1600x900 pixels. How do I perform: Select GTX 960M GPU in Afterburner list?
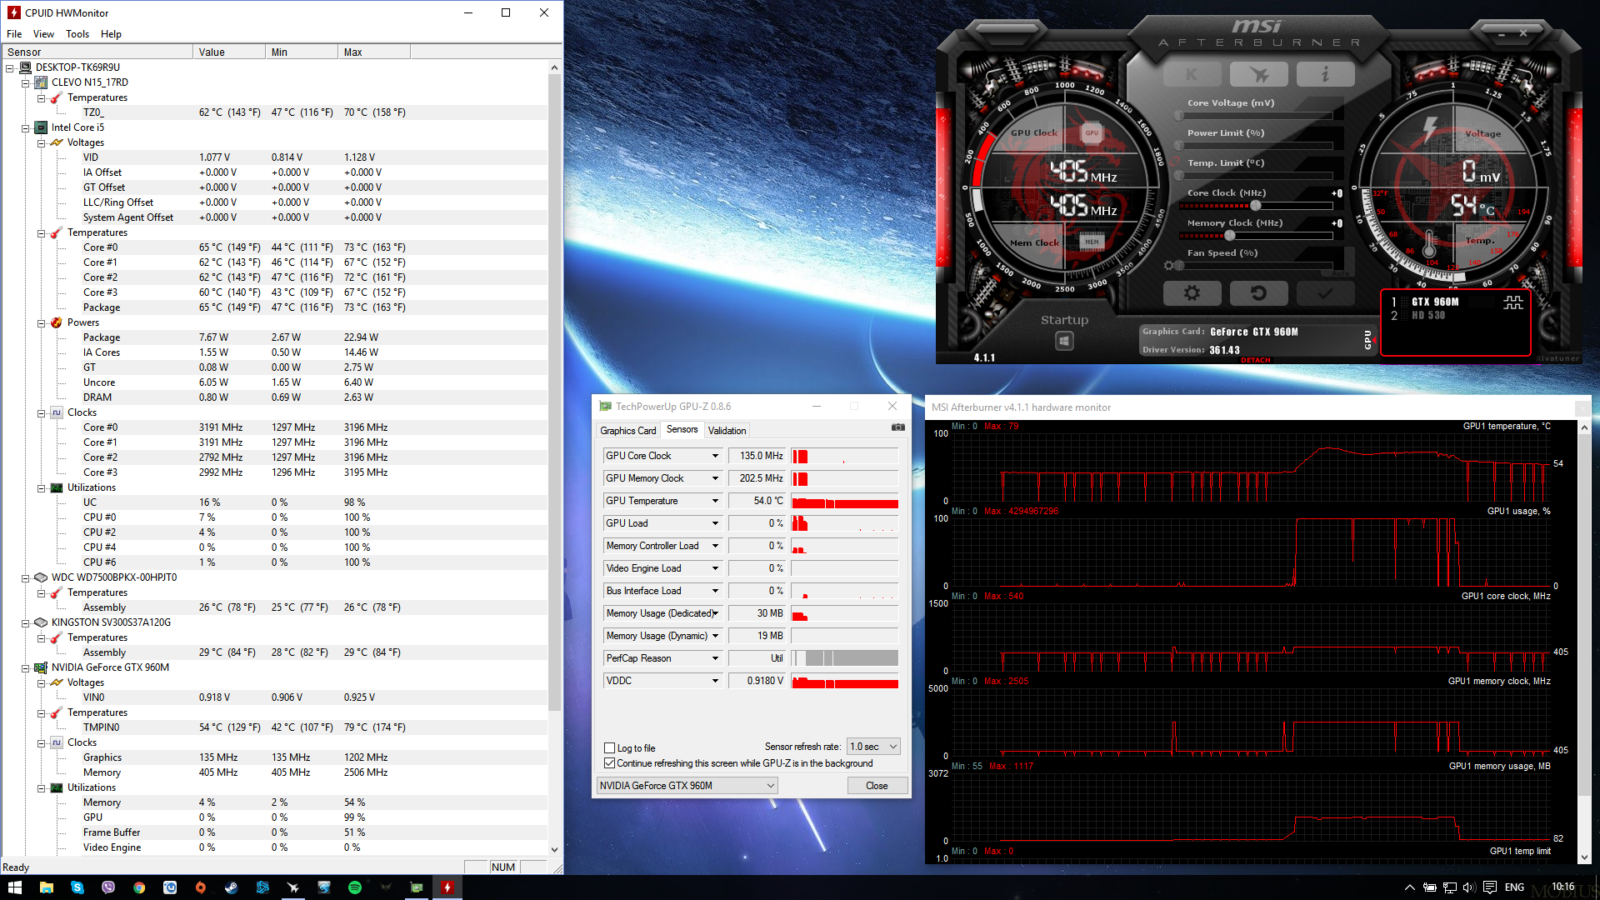[1435, 302]
